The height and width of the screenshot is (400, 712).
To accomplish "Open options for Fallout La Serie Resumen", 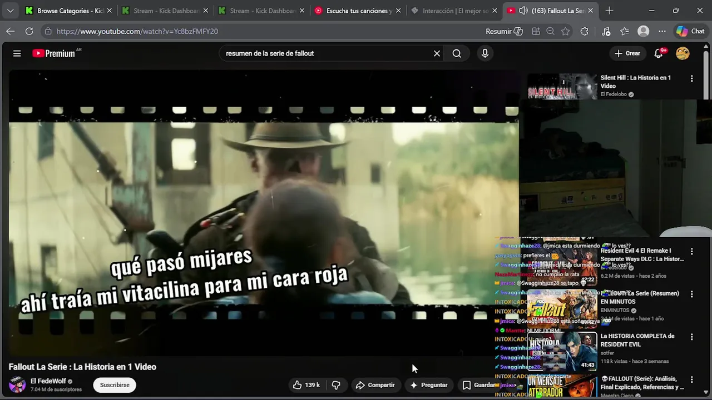I will 691,294.
